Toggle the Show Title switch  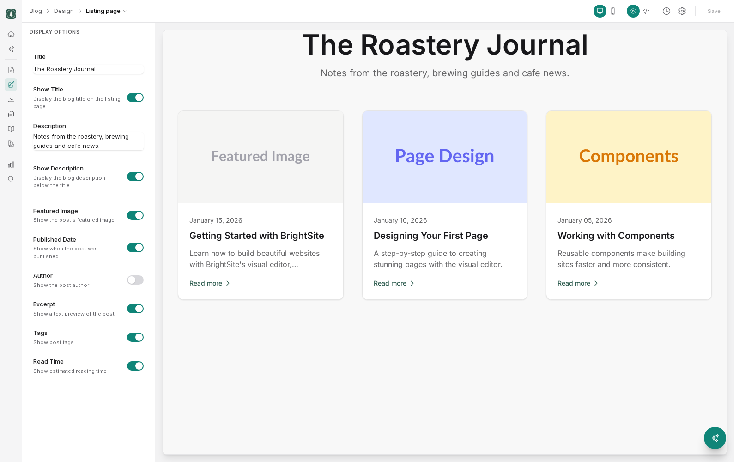[x=135, y=97]
